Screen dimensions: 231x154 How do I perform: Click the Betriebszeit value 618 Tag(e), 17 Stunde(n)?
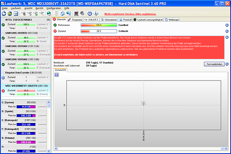(100, 62)
